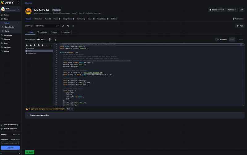Click the version tag icon
The width and height of the screenshot is (247, 155).
(x=68, y=26)
